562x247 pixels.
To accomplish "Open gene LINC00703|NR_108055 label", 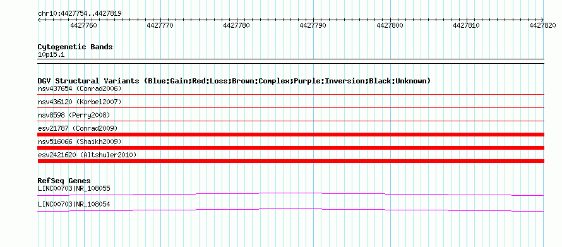I will [74, 188].
